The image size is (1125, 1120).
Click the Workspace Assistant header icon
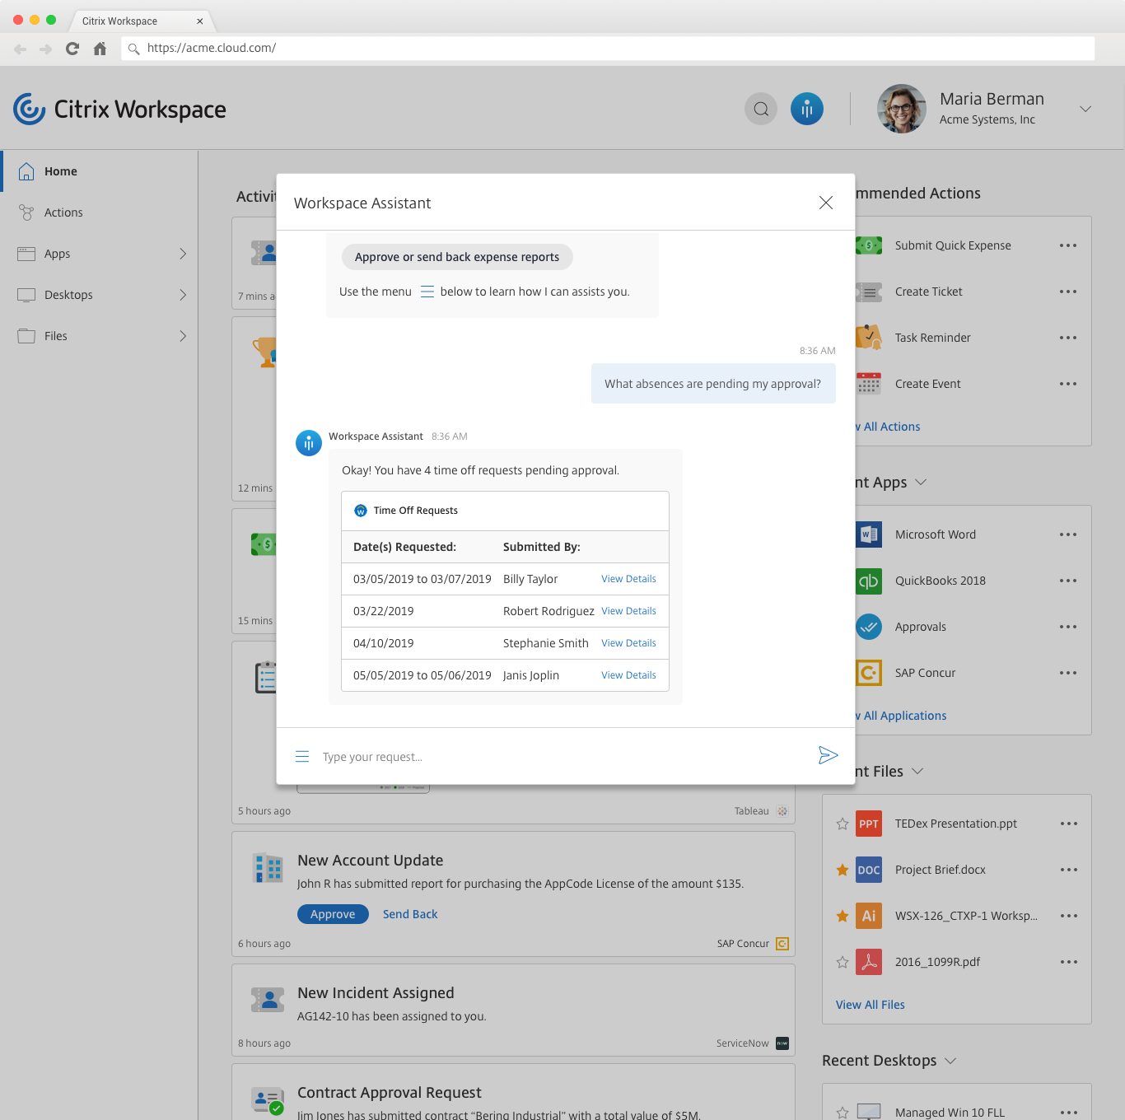[x=806, y=109]
